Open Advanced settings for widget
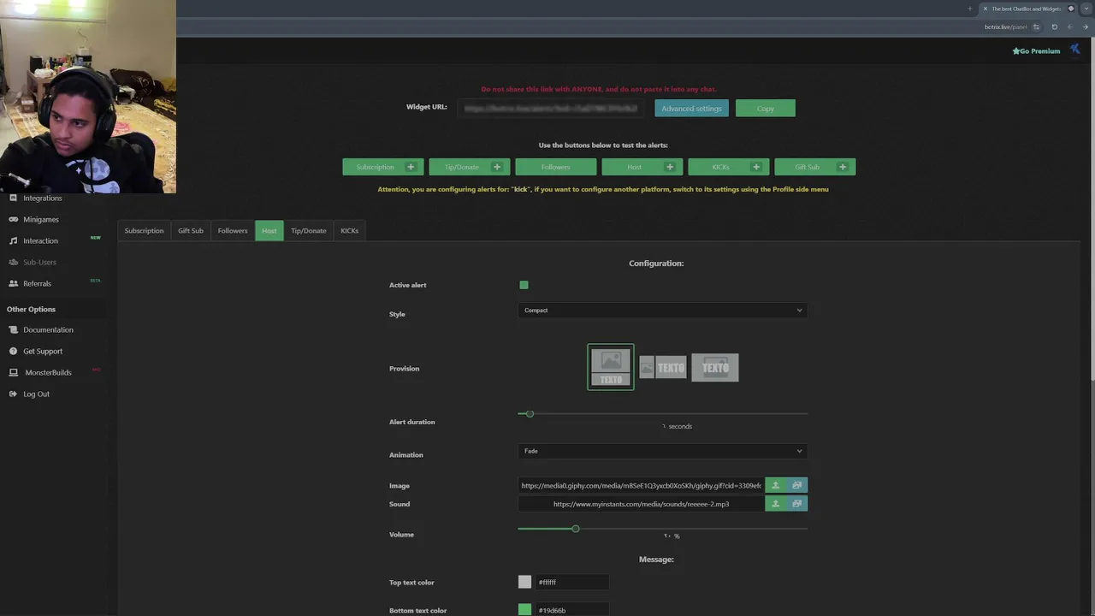 (x=691, y=109)
